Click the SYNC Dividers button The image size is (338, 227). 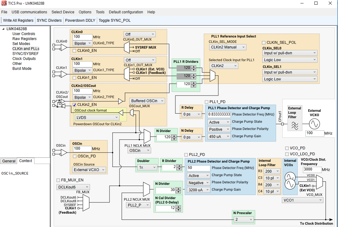[49, 20]
